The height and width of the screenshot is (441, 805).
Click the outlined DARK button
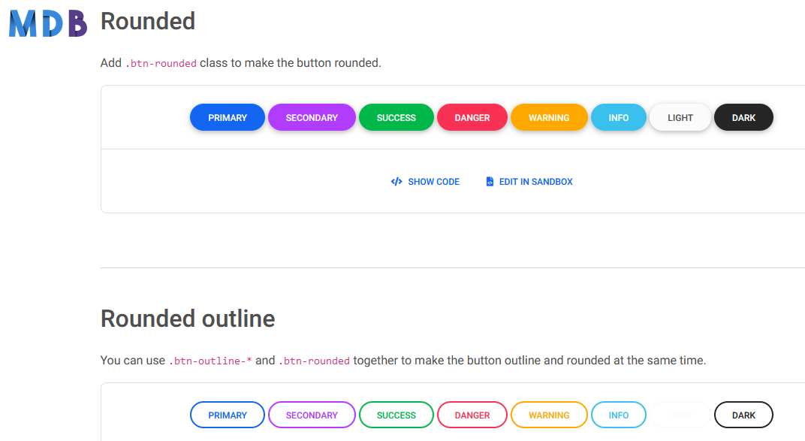(x=743, y=415)
